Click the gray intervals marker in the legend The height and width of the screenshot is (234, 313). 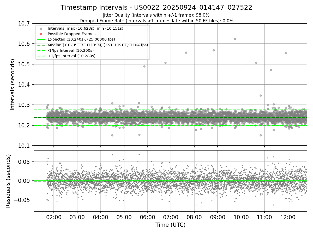(x=41, y=29)
